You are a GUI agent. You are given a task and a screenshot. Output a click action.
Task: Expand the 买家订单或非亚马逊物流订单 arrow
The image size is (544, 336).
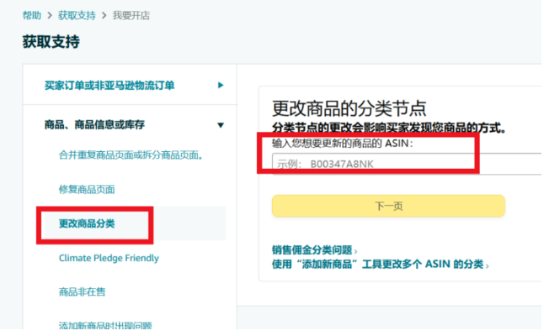pyautogui.click(x=221, y=85)
